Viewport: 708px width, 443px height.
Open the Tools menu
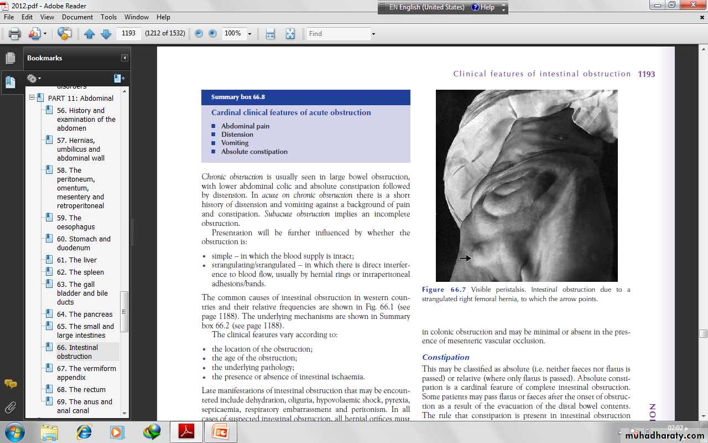(x=108, y=17)
